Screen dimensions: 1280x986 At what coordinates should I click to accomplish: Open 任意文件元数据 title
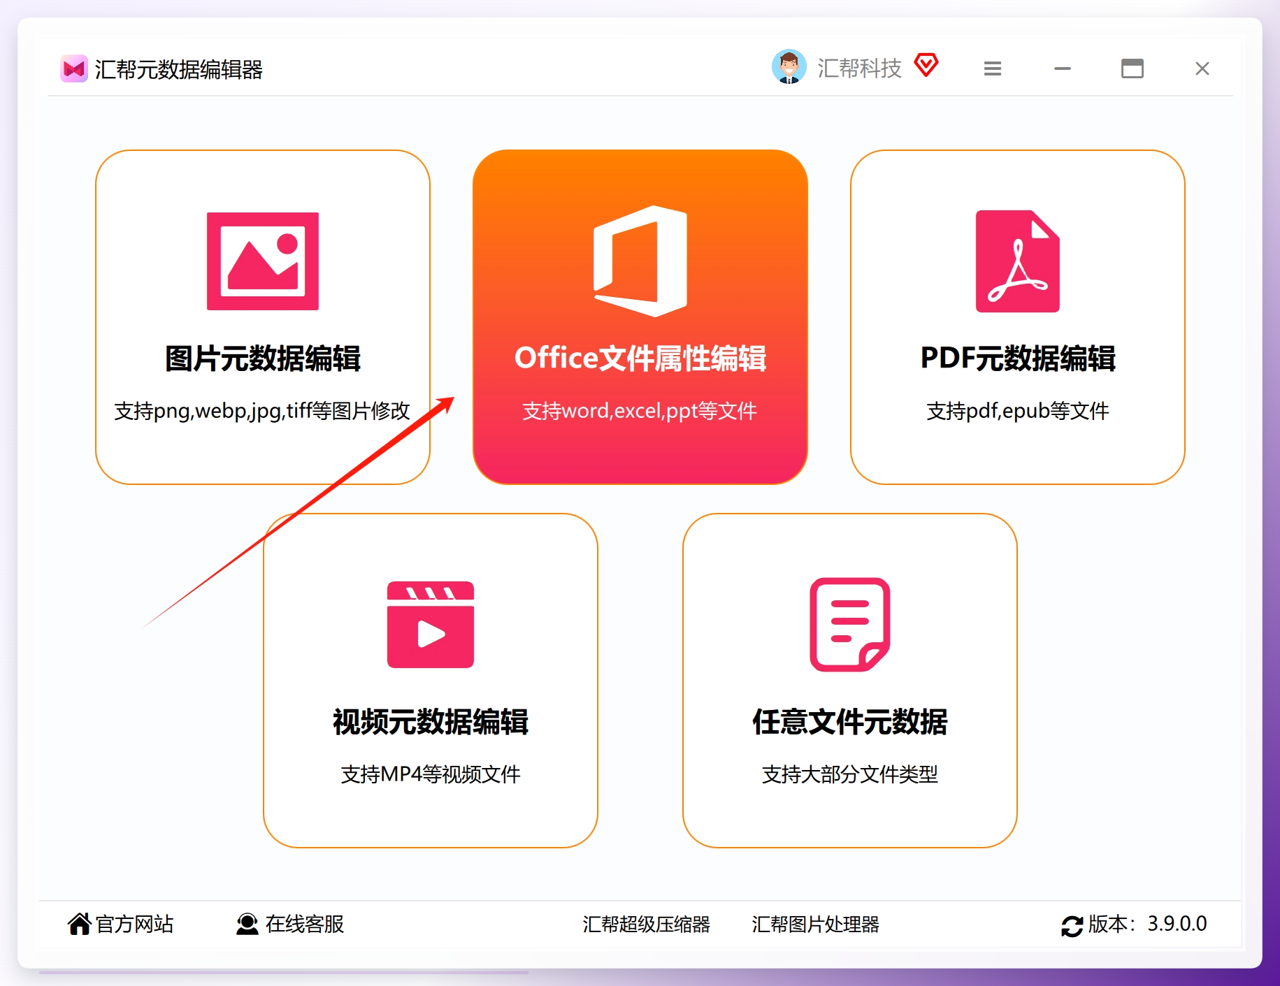click(850, 722)
